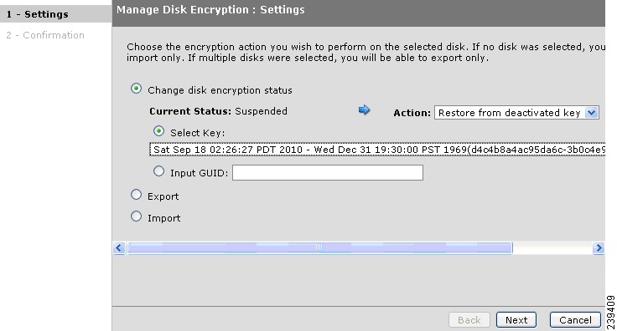
Task: Select the Input GUID radio button
Action: point(159,171)
